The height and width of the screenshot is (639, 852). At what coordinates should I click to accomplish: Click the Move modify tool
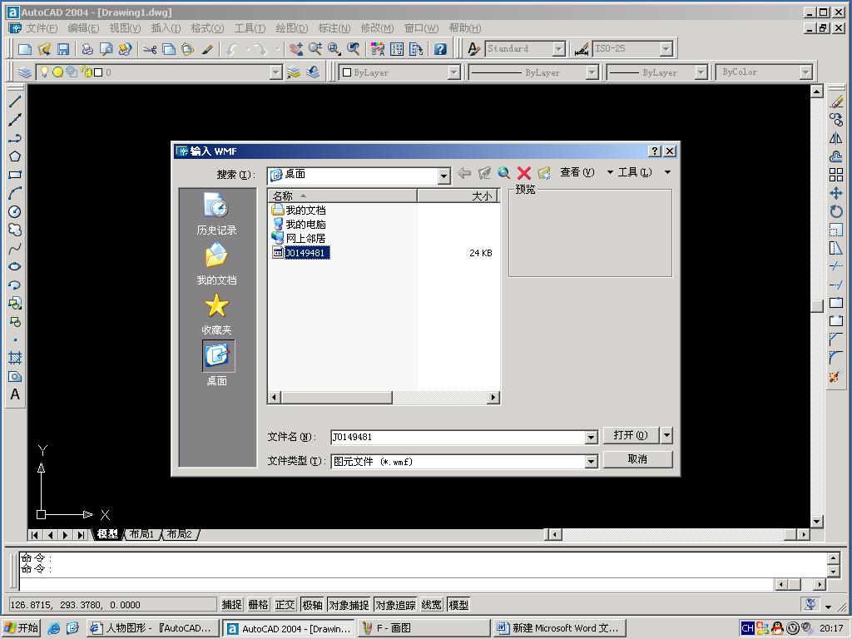pos(836,193)
